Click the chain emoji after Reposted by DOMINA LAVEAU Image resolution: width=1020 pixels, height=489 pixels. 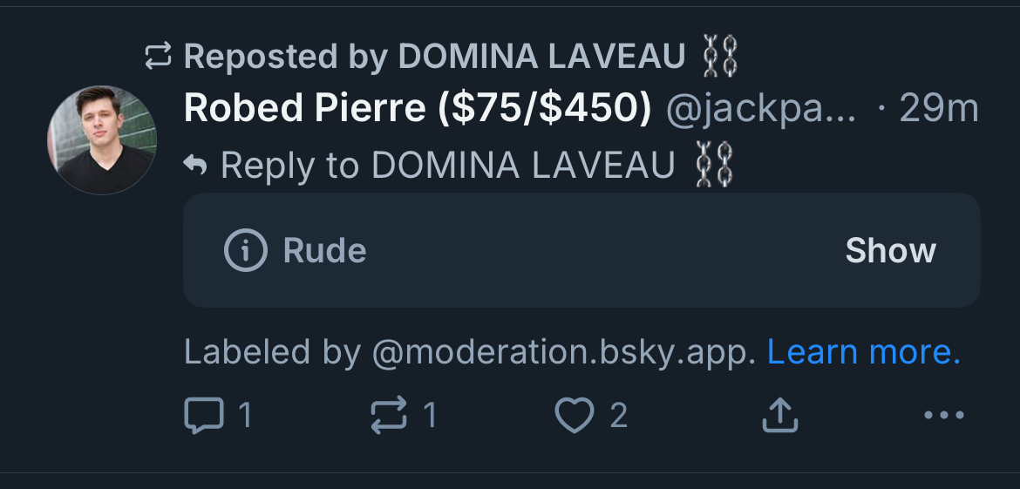pos(719,58)
